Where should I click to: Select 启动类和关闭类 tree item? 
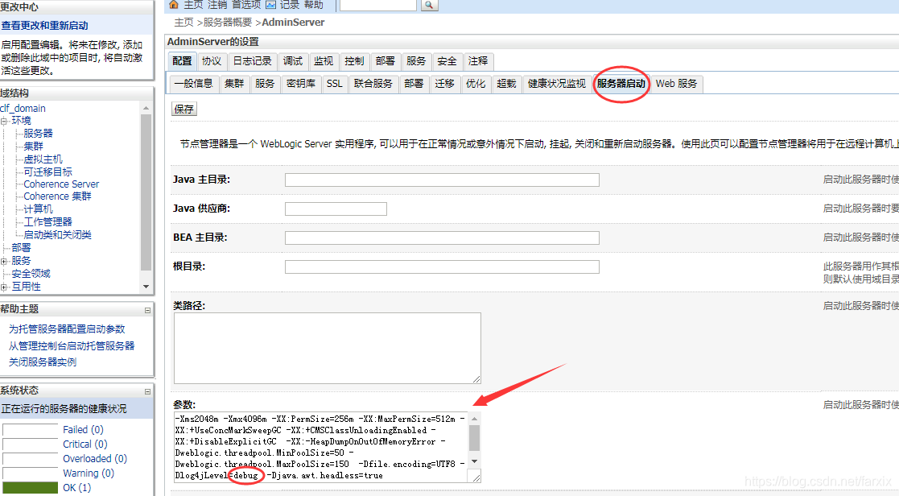point(57,235)
